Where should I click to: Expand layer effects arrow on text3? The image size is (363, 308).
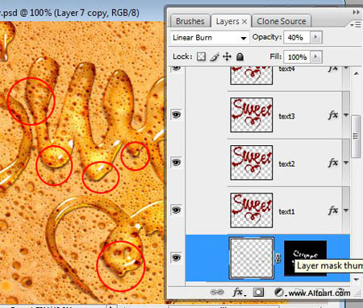[346, 115]
